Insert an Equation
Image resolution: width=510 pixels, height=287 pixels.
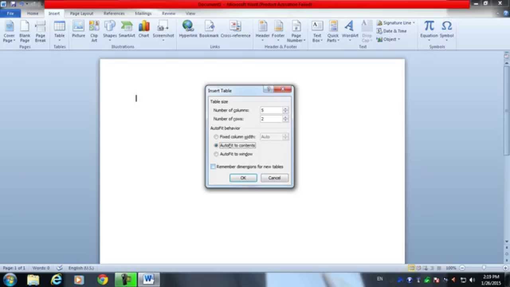(x=429, y=31)
